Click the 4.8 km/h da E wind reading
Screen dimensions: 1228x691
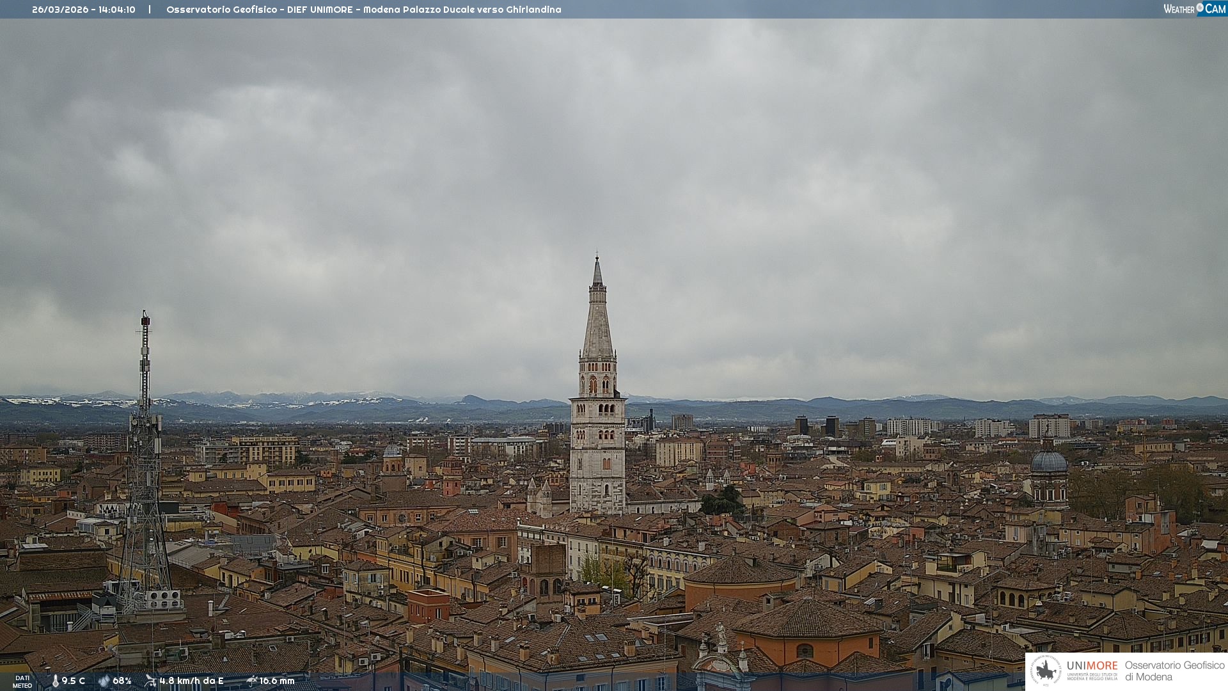(x=191, y=681)
